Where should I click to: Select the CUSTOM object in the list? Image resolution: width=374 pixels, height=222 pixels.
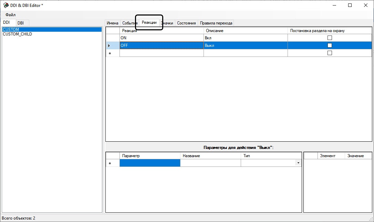click(x=11, y=30)
